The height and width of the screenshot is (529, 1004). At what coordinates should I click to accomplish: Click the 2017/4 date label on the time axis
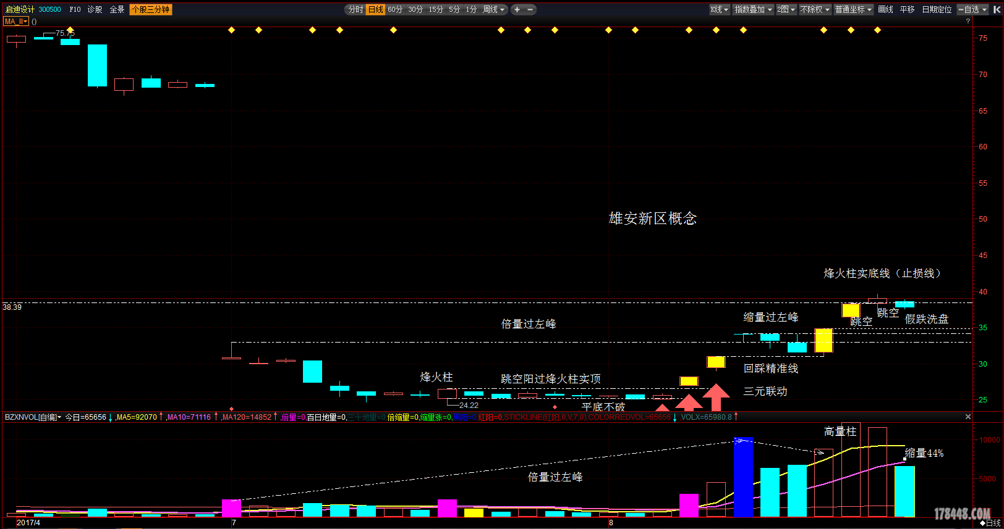point(28,523)
